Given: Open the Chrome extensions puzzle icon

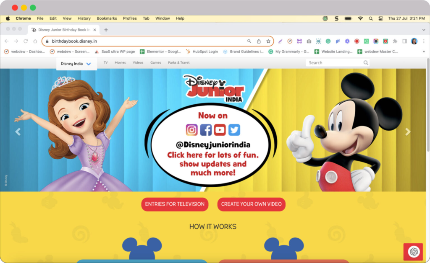Looking at the screenshot, I should pos(395,41).
